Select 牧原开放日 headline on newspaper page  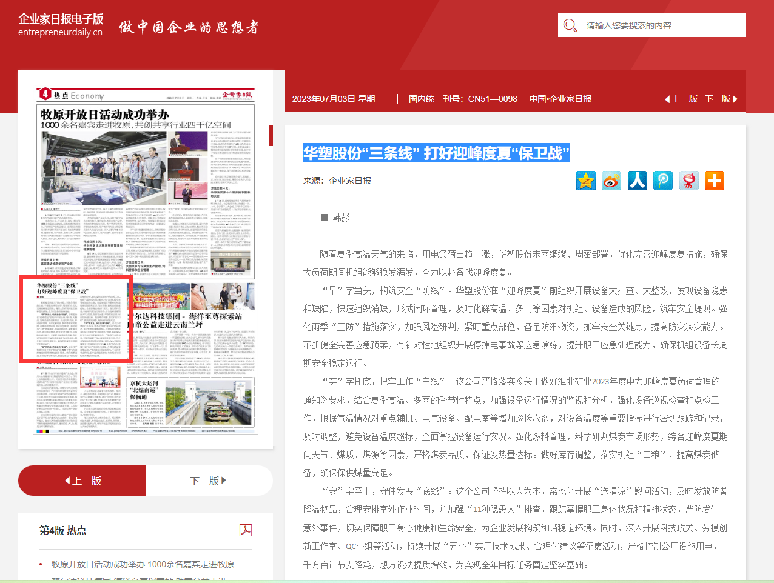pos(105,115)
